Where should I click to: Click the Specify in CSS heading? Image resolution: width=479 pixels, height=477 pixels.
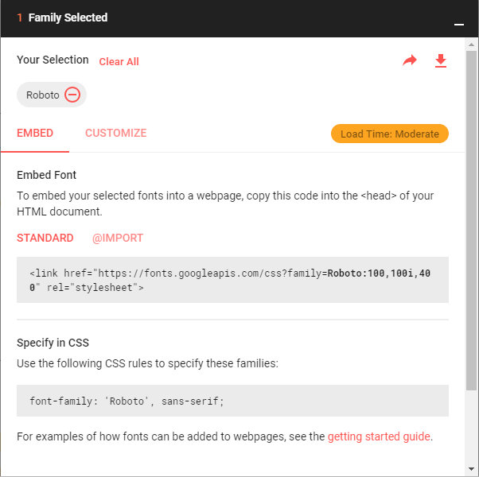point(53,343)
